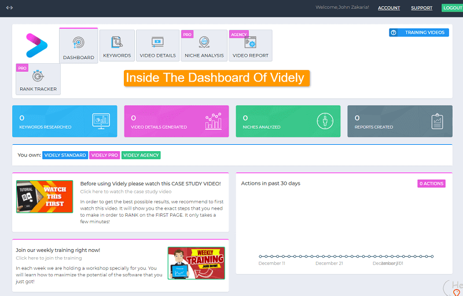463x296 pixels.
Task: Open the Support link
Action: click(x=421, y=8)
